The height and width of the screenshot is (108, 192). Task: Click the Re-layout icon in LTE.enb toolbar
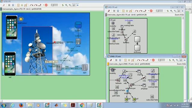[170, 60]
